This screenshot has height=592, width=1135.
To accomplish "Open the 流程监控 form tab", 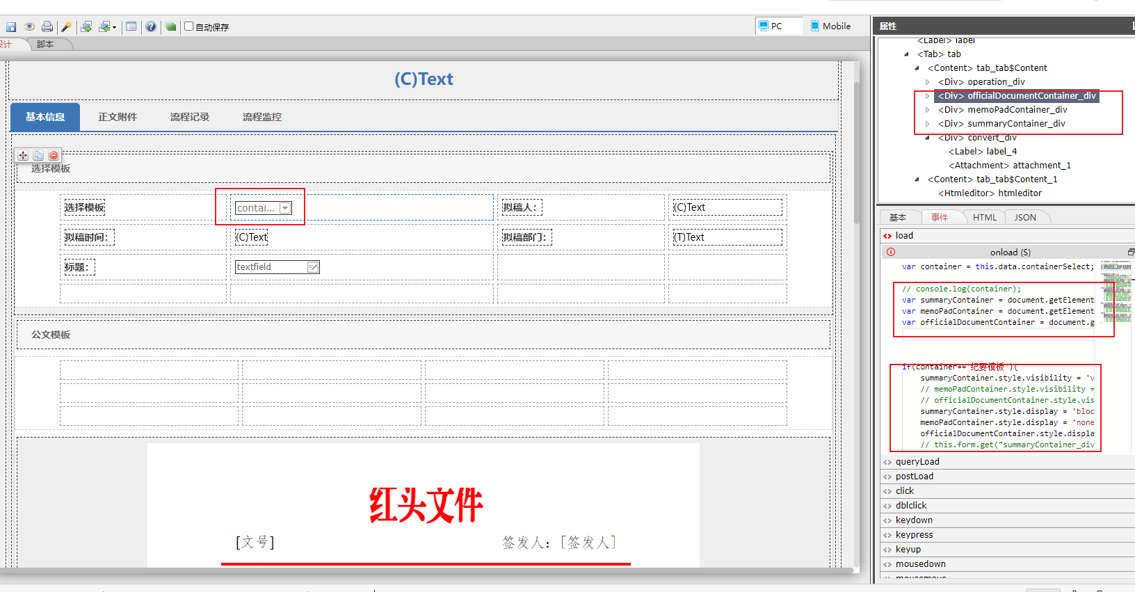I will pos(262,117).
